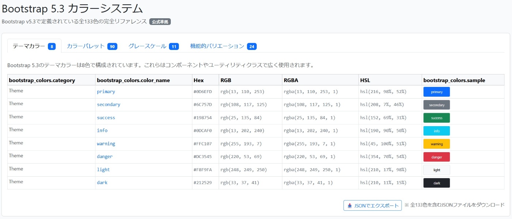Click the download icon in the export button
The width and height of the screenshot is (512, 219).
pyautogui.click(x=350, y=205)
